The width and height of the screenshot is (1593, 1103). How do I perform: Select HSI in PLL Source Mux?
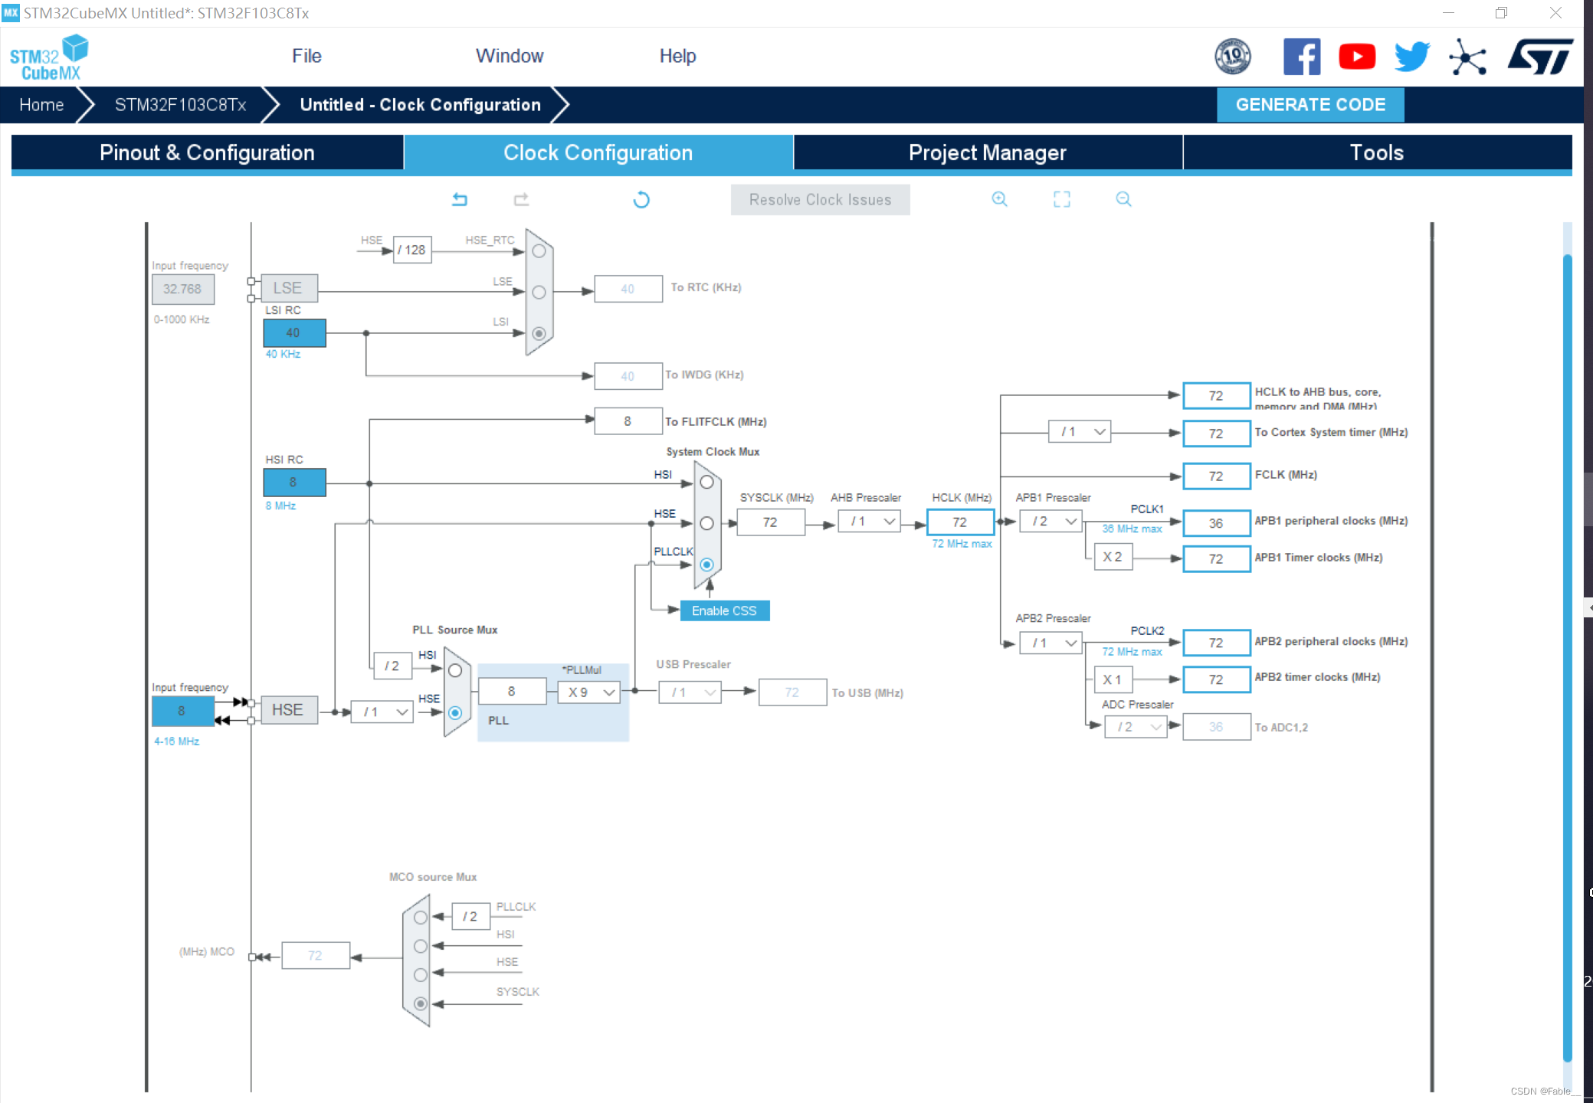click(x=455, y=671)
